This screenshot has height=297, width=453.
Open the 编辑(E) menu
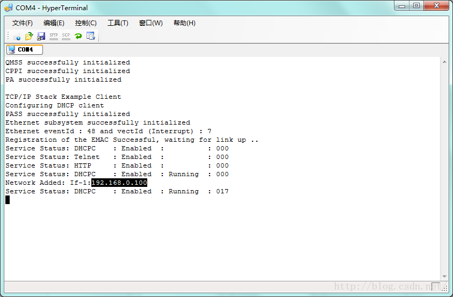pyautogui.click(x=54, y=23)
